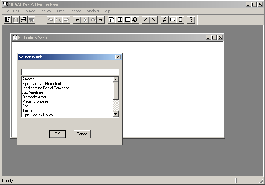Image resolution: width=265 pixels, height=185 pixels.
Task: Click the question mark help icon
Action: click(x=191, y=20)
